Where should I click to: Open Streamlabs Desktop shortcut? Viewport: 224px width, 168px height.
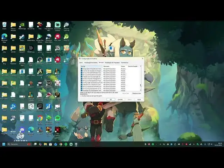coord(57,26)
